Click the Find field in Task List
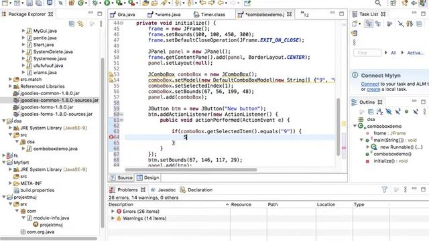Screen dimensions: 429x241 click(x=367, y=53)
